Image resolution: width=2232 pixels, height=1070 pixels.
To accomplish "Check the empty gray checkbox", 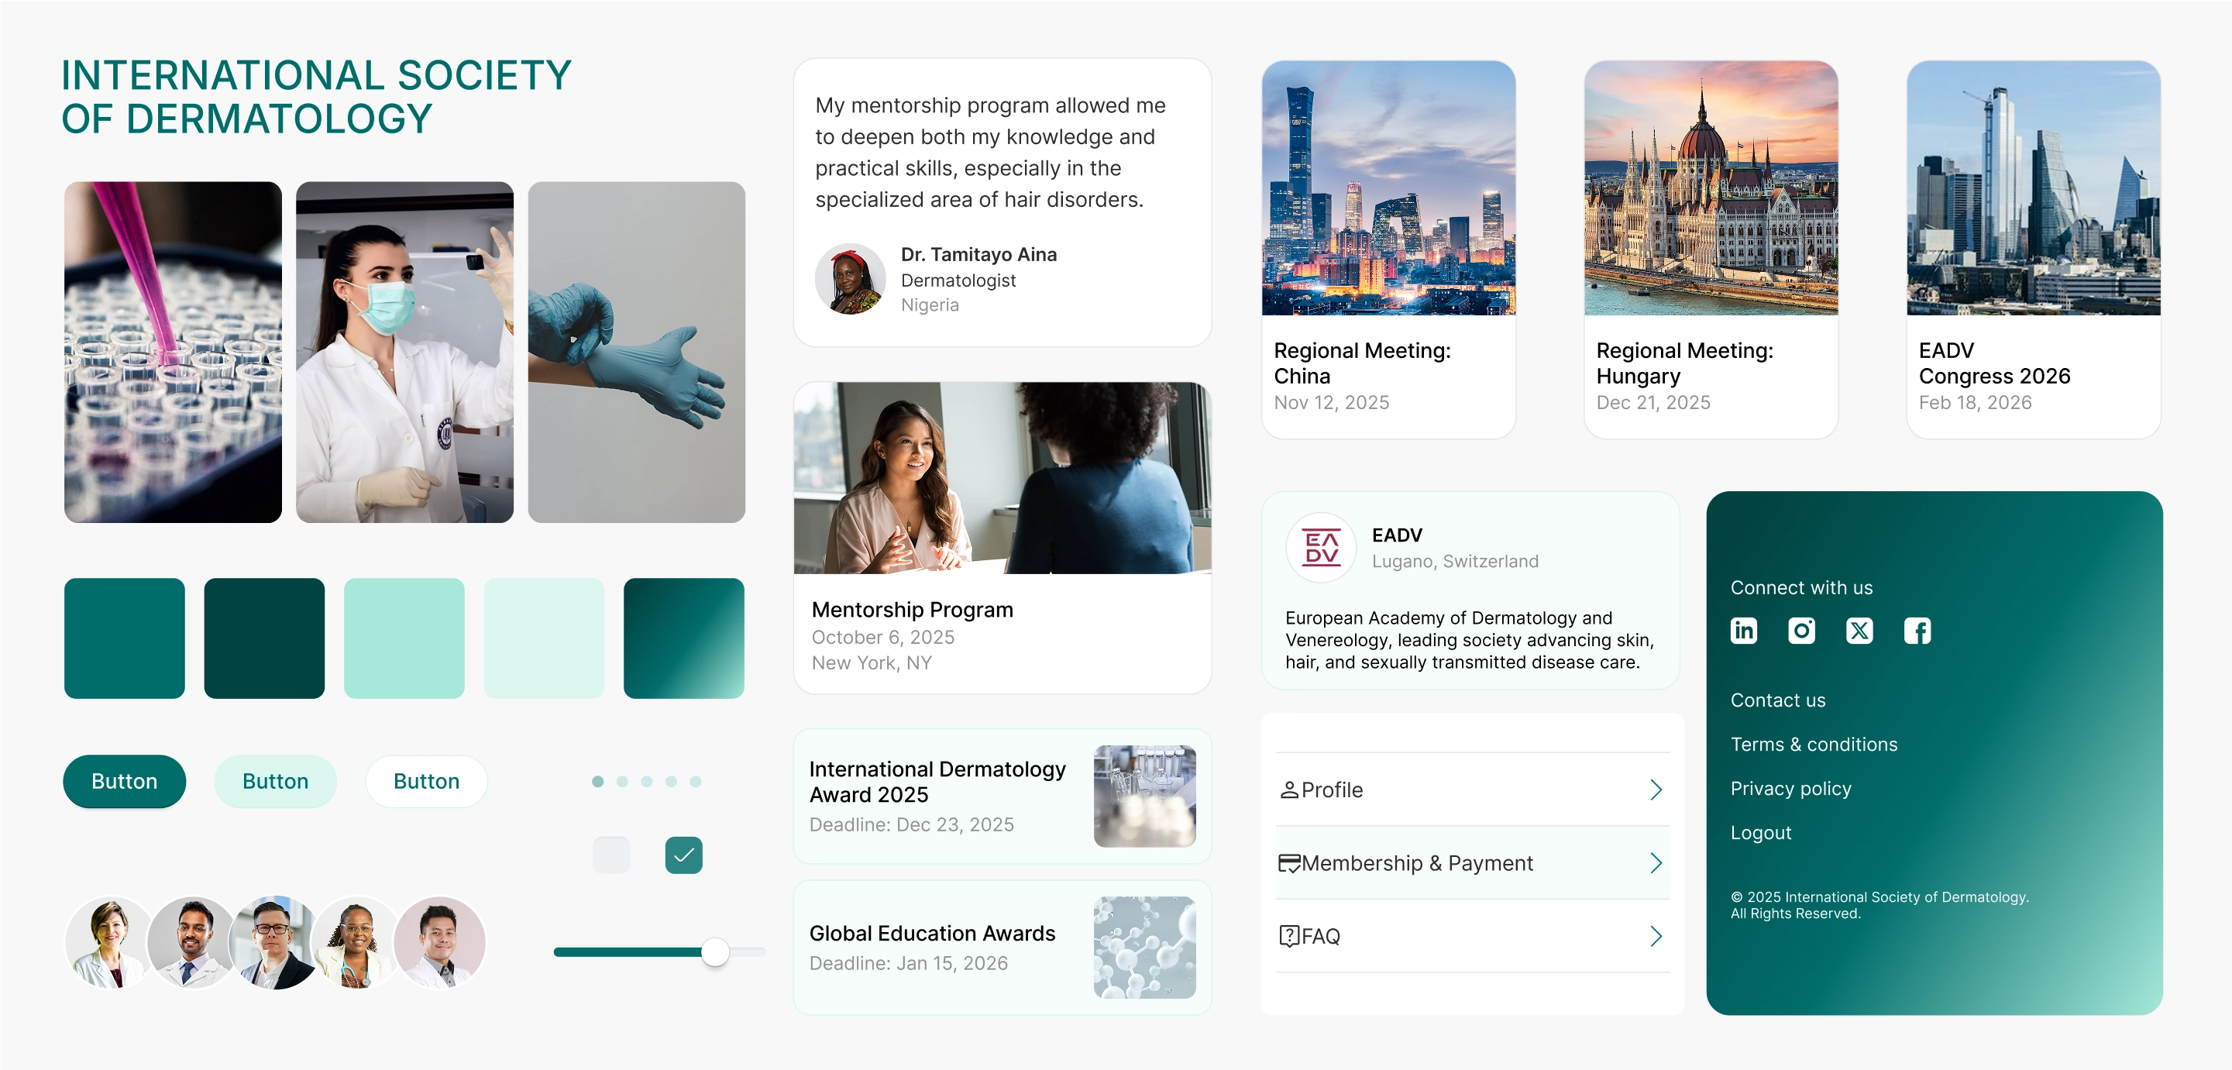I will pos(610,855).
